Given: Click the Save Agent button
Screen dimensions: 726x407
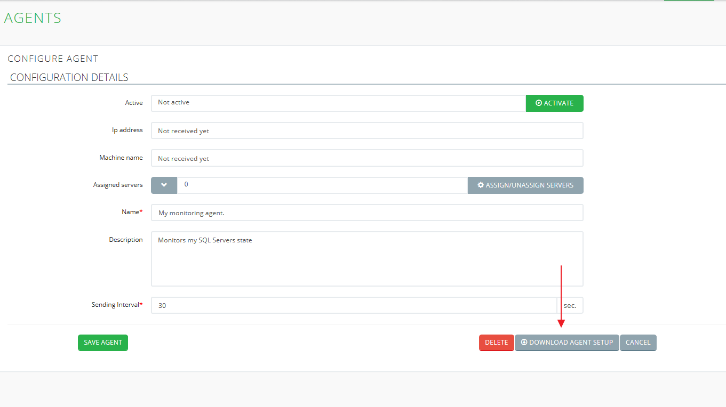Looking at the screenshot, I should point(103,343).
